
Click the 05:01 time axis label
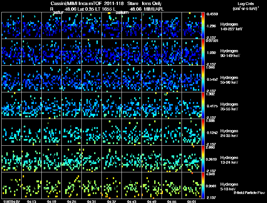(x=192, y=201)
